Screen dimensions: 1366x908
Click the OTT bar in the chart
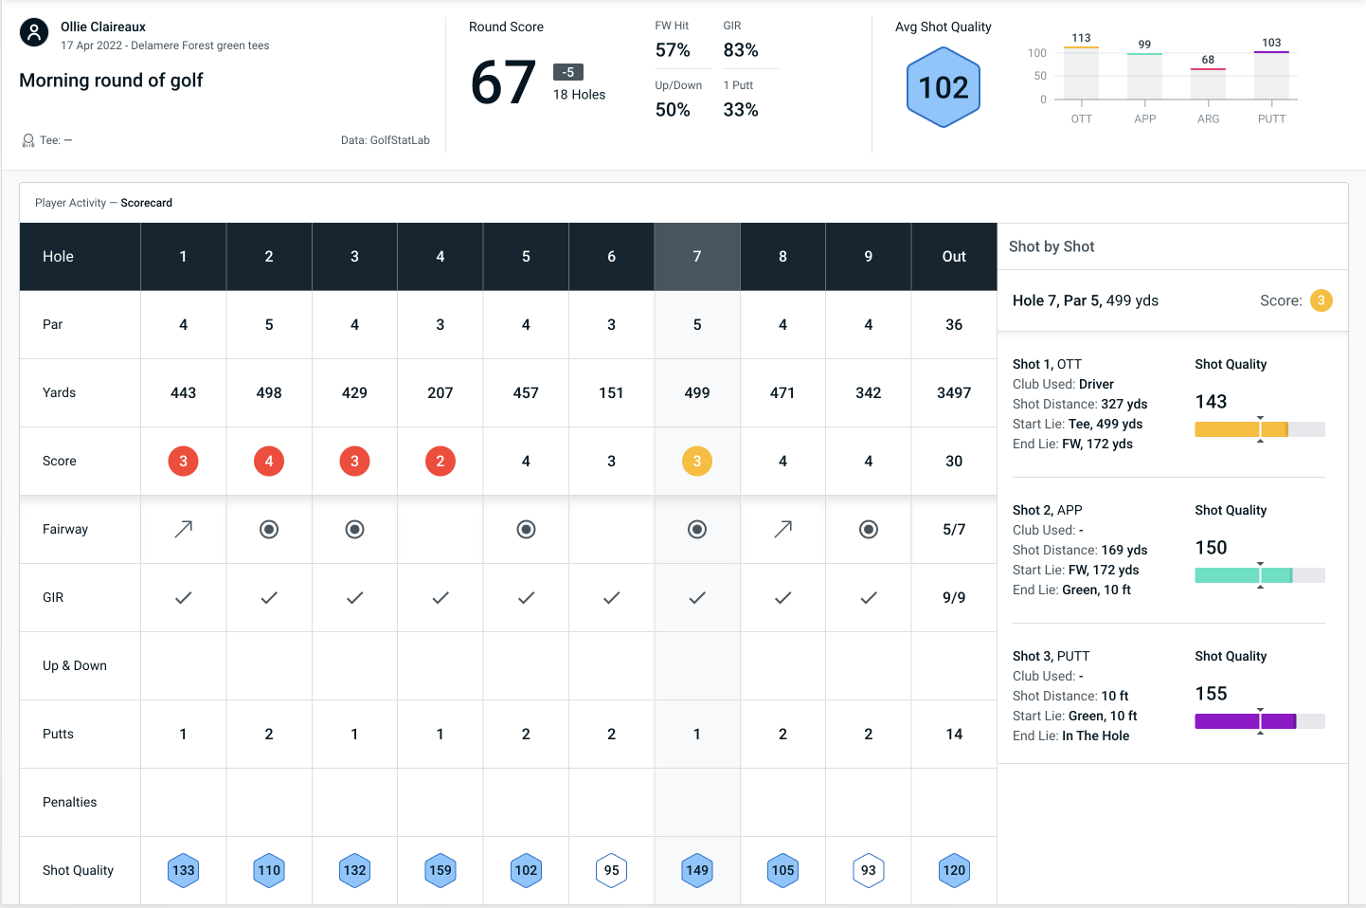coord(1081,73)
